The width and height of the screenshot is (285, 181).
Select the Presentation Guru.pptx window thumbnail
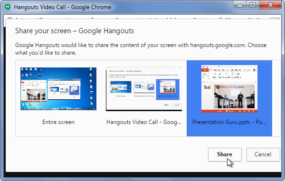(x=229, y=89)
